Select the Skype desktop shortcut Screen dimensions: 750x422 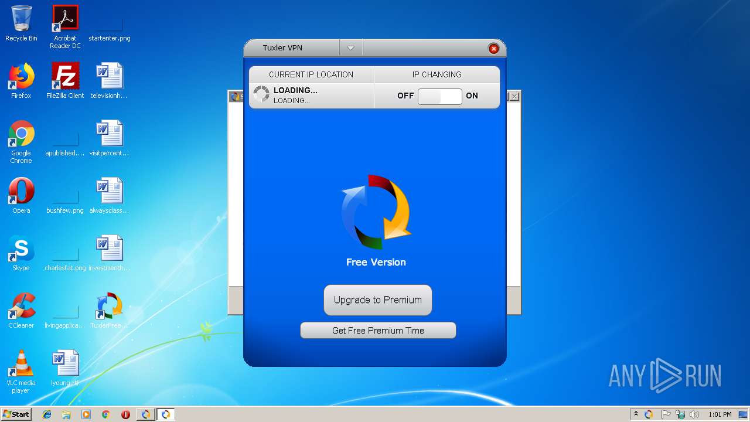click(x=21, y=254)
